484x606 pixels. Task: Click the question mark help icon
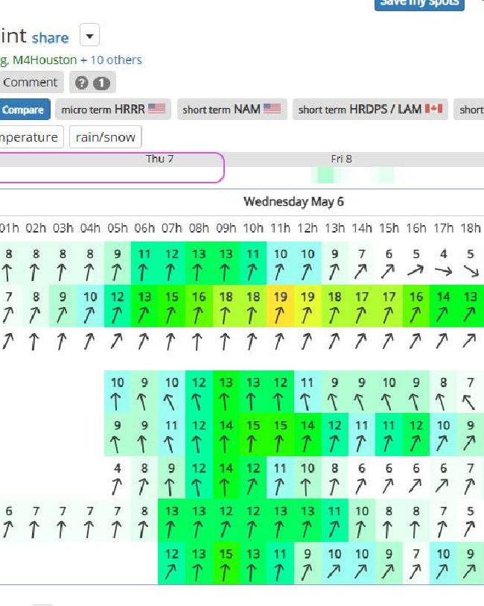pos(81,83)
